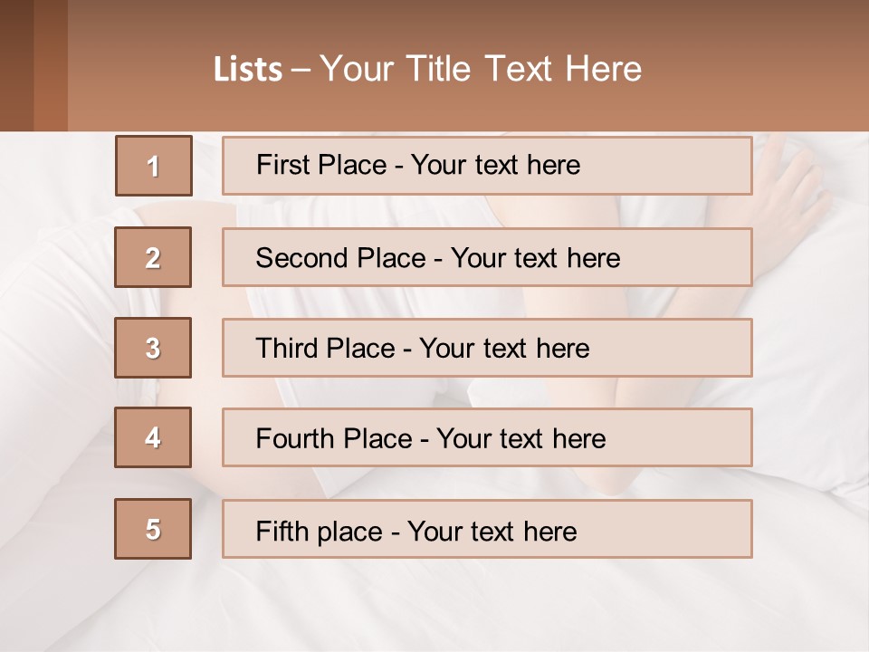Click empty header area right of the title
This screenshot has height=652, width=869.
click(760, 68)
